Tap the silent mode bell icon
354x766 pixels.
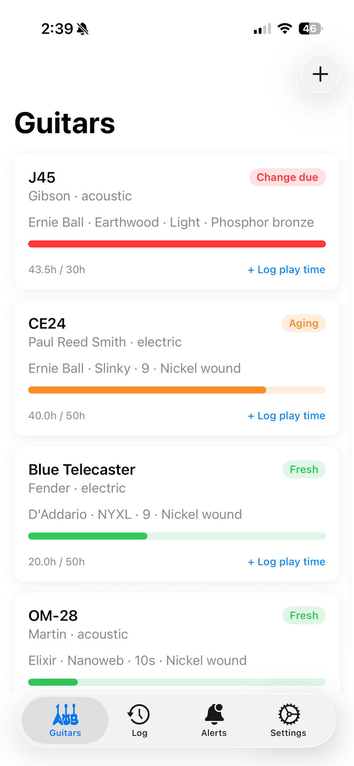tap(83, 29)
